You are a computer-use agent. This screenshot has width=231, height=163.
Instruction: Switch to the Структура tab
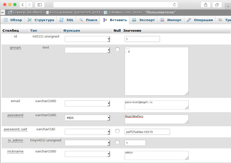41,20
